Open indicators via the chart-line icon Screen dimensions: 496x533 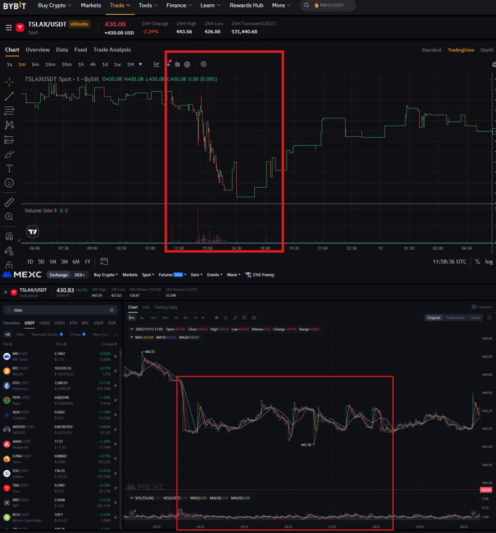coord(157,64)
